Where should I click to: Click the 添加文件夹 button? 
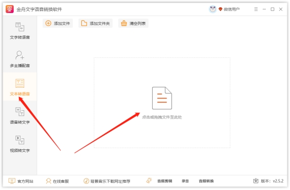(x=95, y=23)
